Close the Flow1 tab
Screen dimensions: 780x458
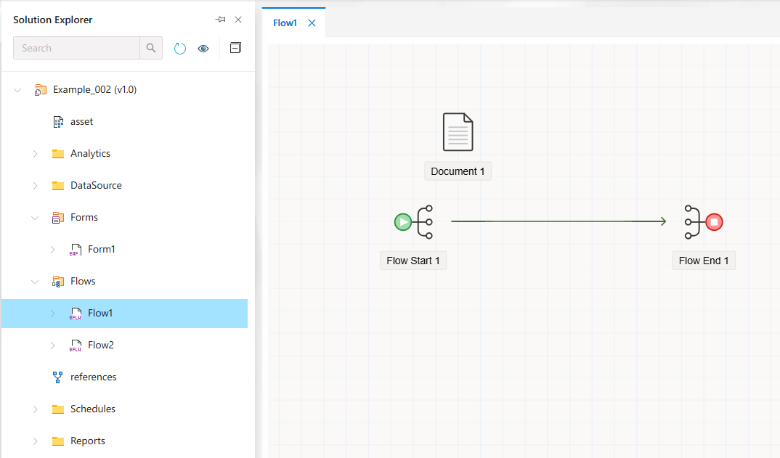(x=312, y=23)
